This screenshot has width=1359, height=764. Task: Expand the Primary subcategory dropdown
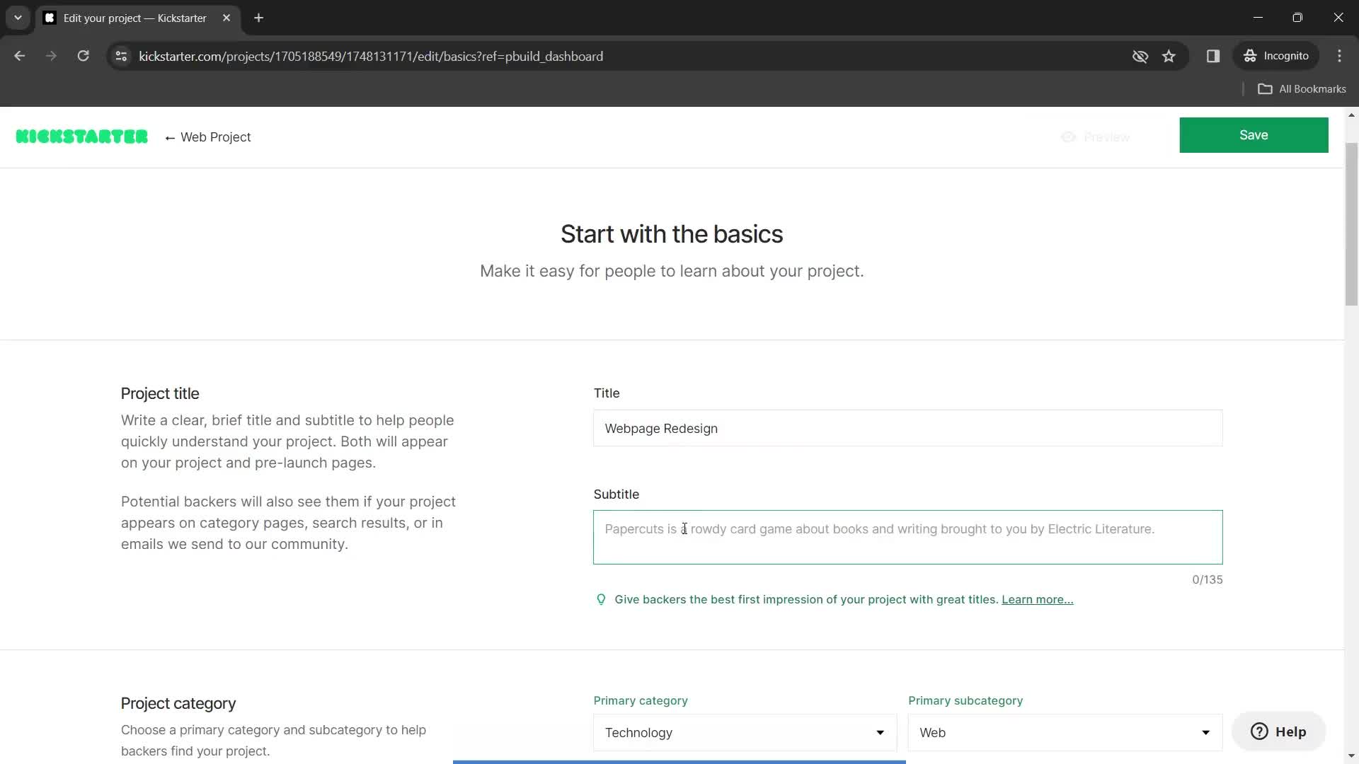coord(1063,732)
